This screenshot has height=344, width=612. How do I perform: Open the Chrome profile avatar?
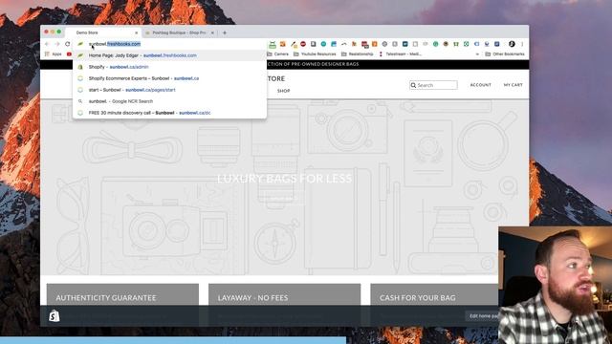(x=512, y=44)
